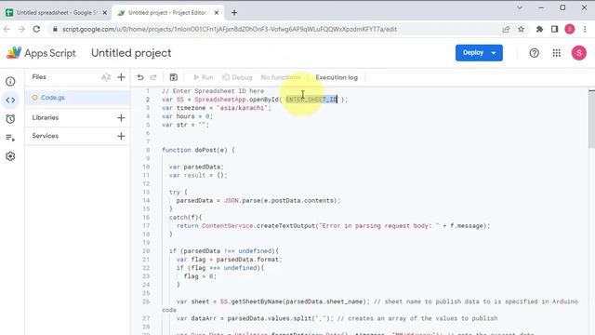This screenshot has width=595, height=335.
Task: Select the Untitled project browser tab
Action: tap(167, 12)
